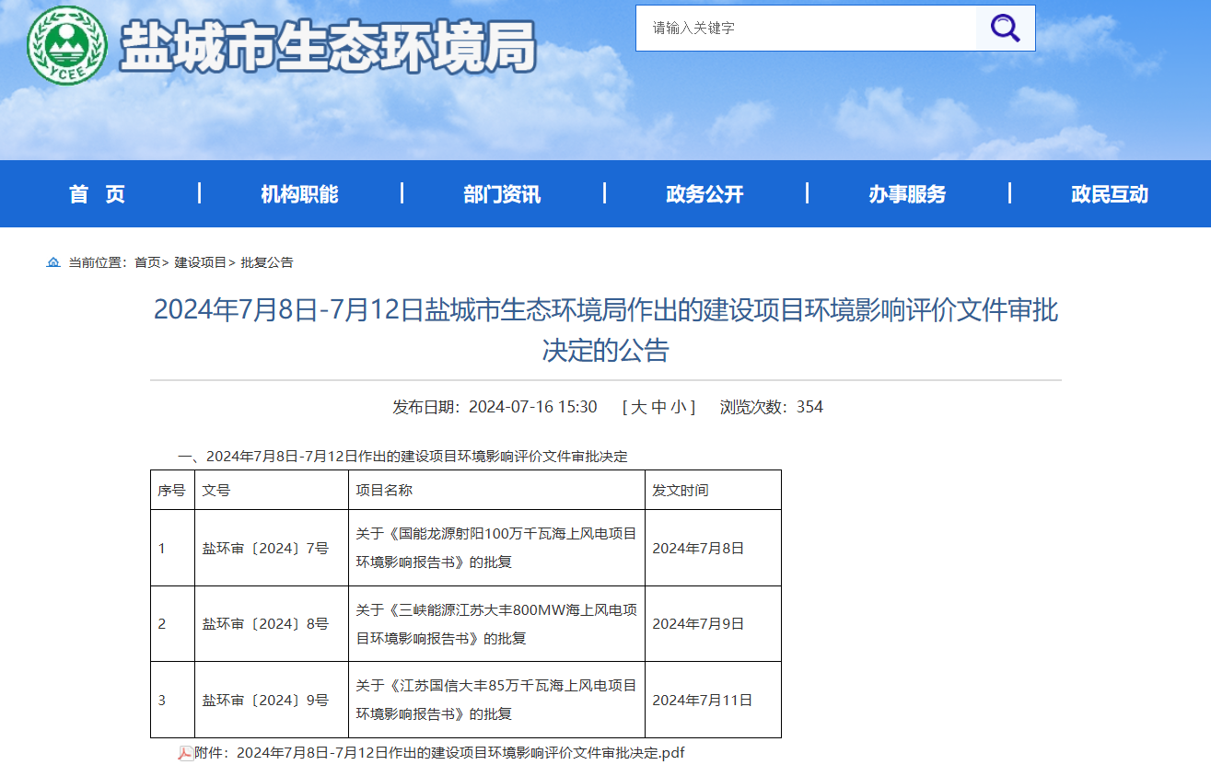Screen dimensions: 1211x765
Task: Open the 部门资讯 navigation menu item
Action: pos(501,194)
